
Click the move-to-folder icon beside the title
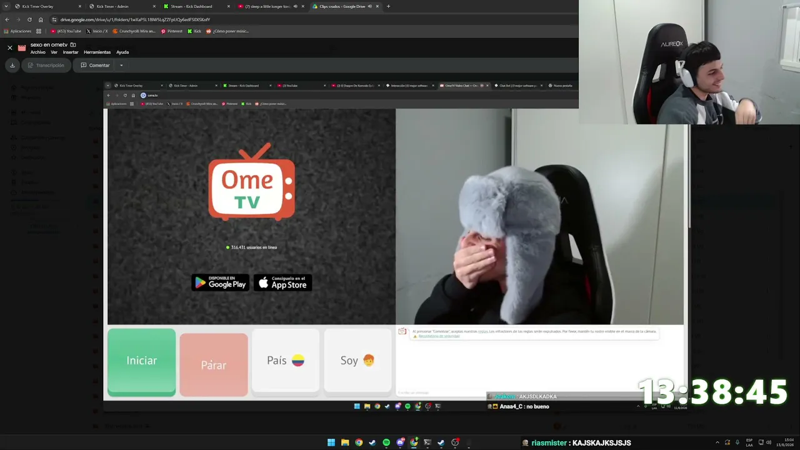[x=73, y=45]
